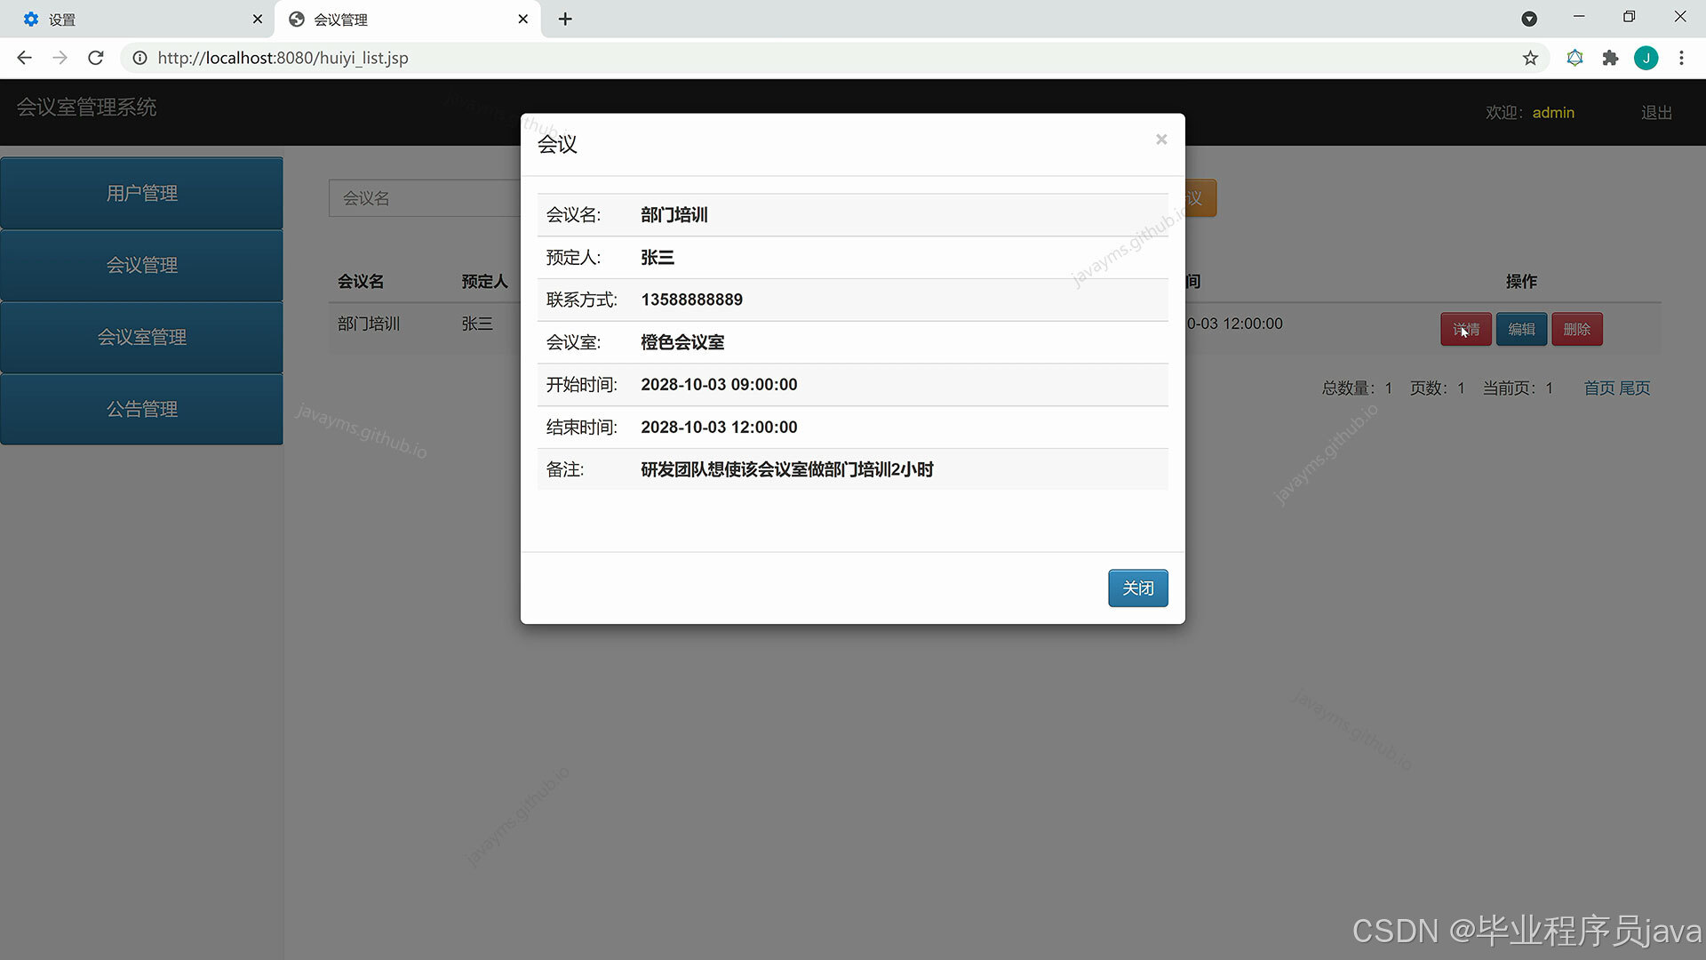The height and width of the screenshot is (960, 1706).
Task: Close the 会议 dialog with the × icon
Action: pos(1160,140)
